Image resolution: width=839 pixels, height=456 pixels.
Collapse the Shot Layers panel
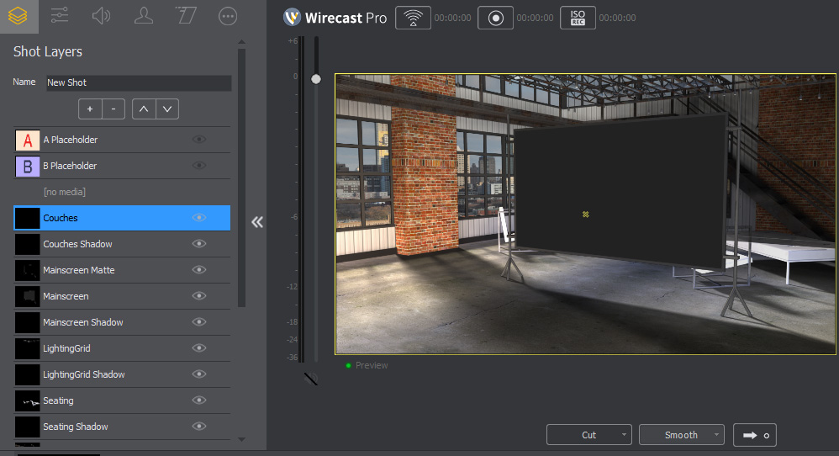tap(257, 222)
